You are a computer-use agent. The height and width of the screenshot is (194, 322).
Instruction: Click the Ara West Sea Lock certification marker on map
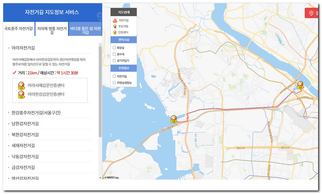[174, 119]
